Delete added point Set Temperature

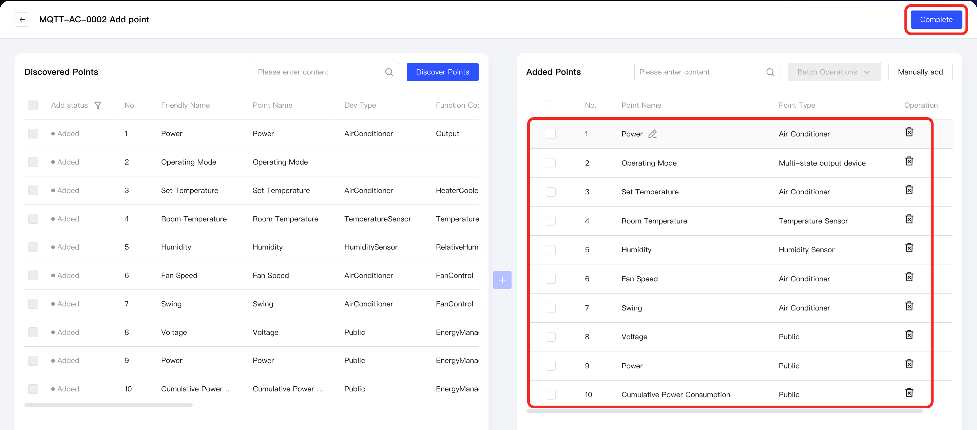[909, 190]
